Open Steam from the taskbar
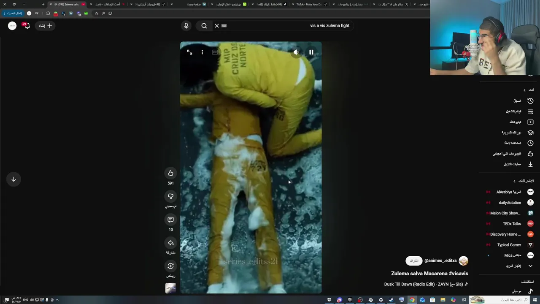 (391, 300)
